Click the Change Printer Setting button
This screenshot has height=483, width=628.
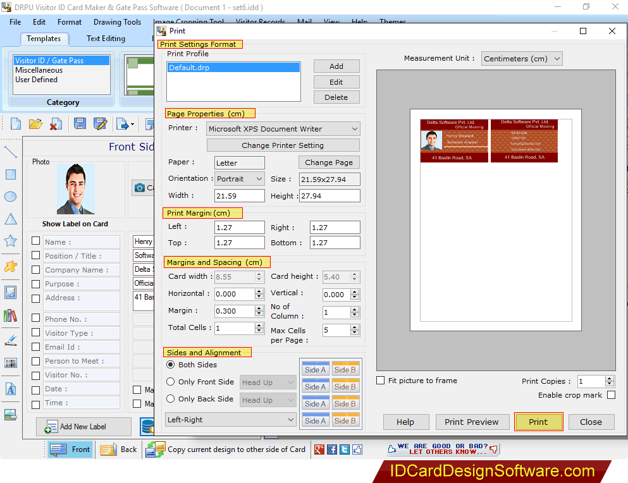[x=283, y=145]
